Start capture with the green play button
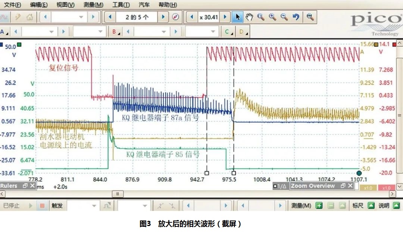This screenshot has width=403, height=232. 31,206
